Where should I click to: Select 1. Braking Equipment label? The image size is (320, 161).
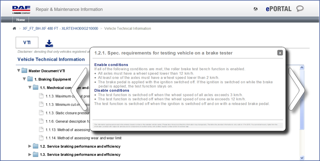point(53,79)
